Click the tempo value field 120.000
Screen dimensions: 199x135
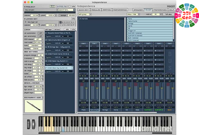pos(72,15)
